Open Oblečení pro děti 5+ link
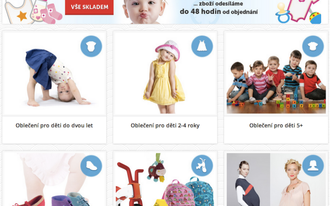Screen dimensions: 330x206 click(x=276, y=126)
